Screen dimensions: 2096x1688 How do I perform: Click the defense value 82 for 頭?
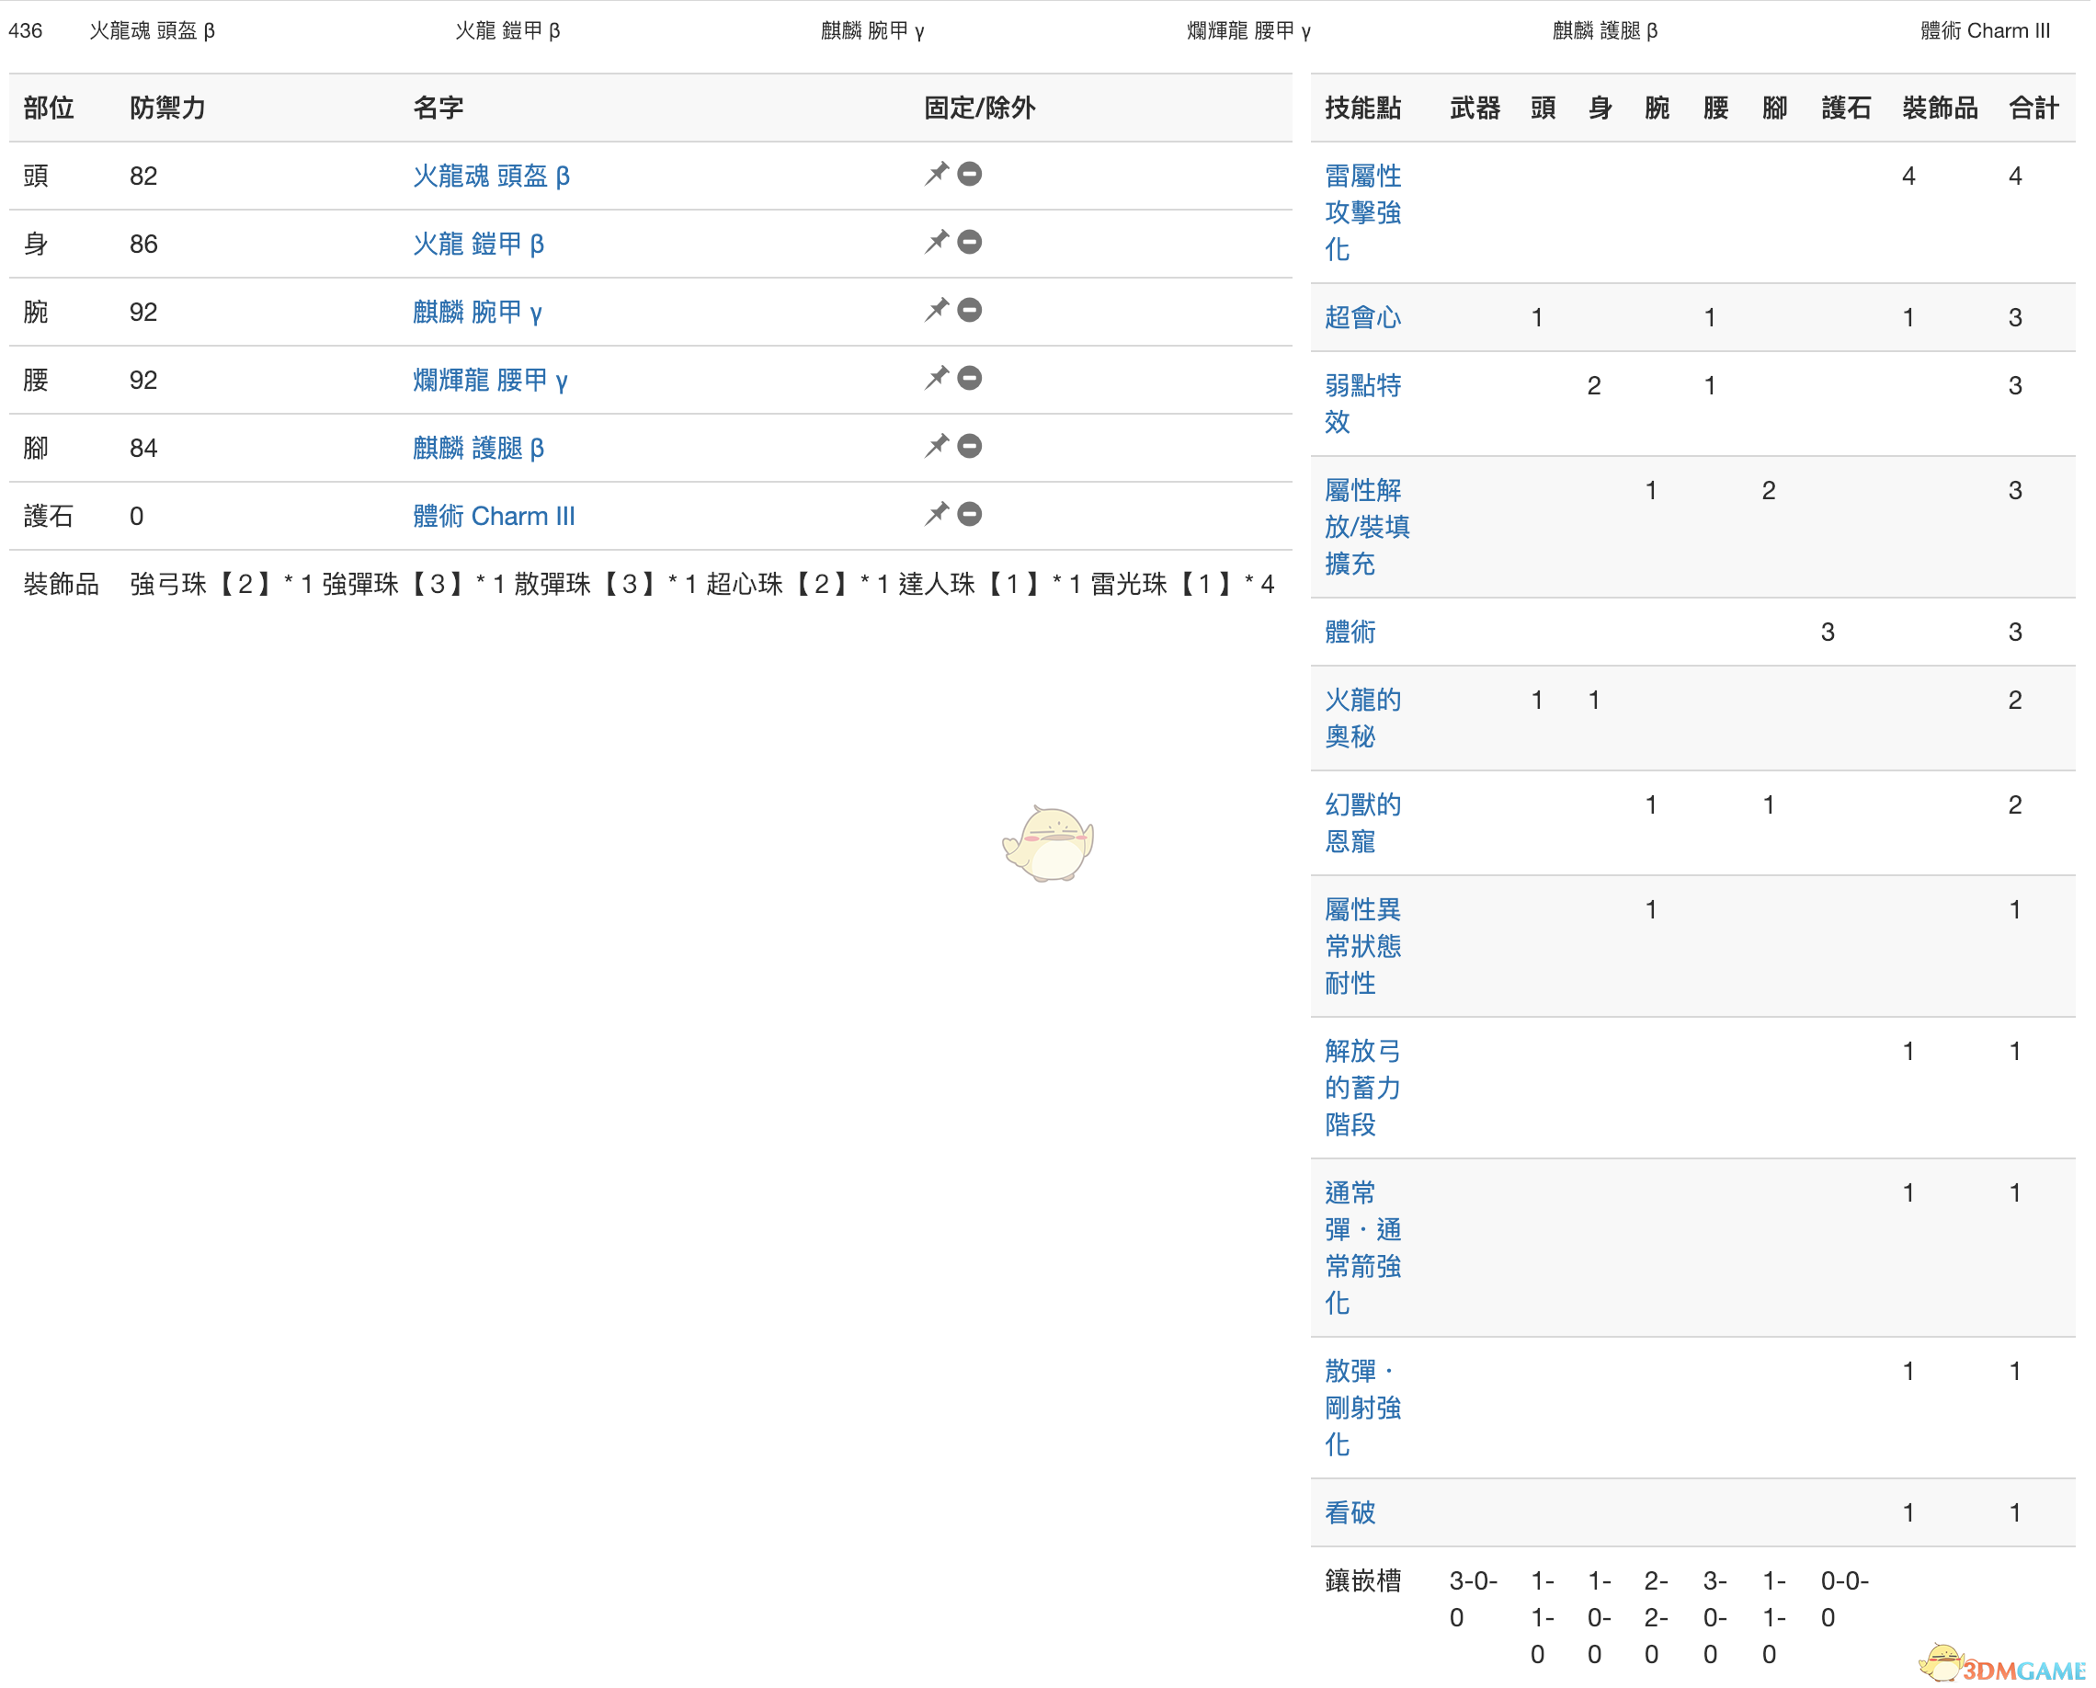tap(142, 176)
